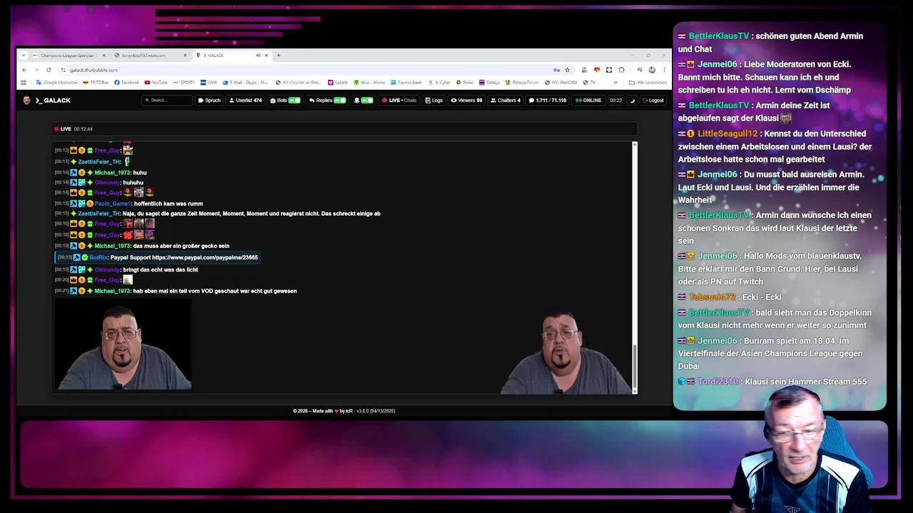Show the Chatters 4 list
Screen dimensions: 913x513
point(505,100)
